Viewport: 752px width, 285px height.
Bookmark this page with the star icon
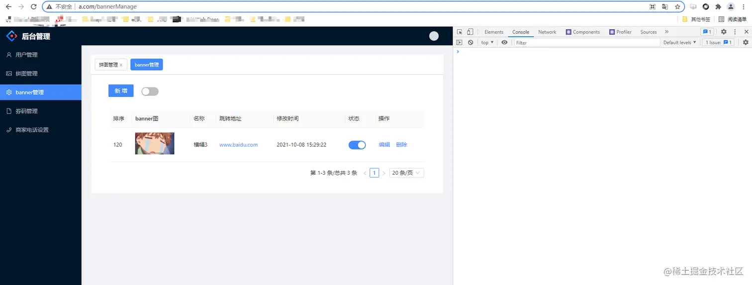pos(677,7)
